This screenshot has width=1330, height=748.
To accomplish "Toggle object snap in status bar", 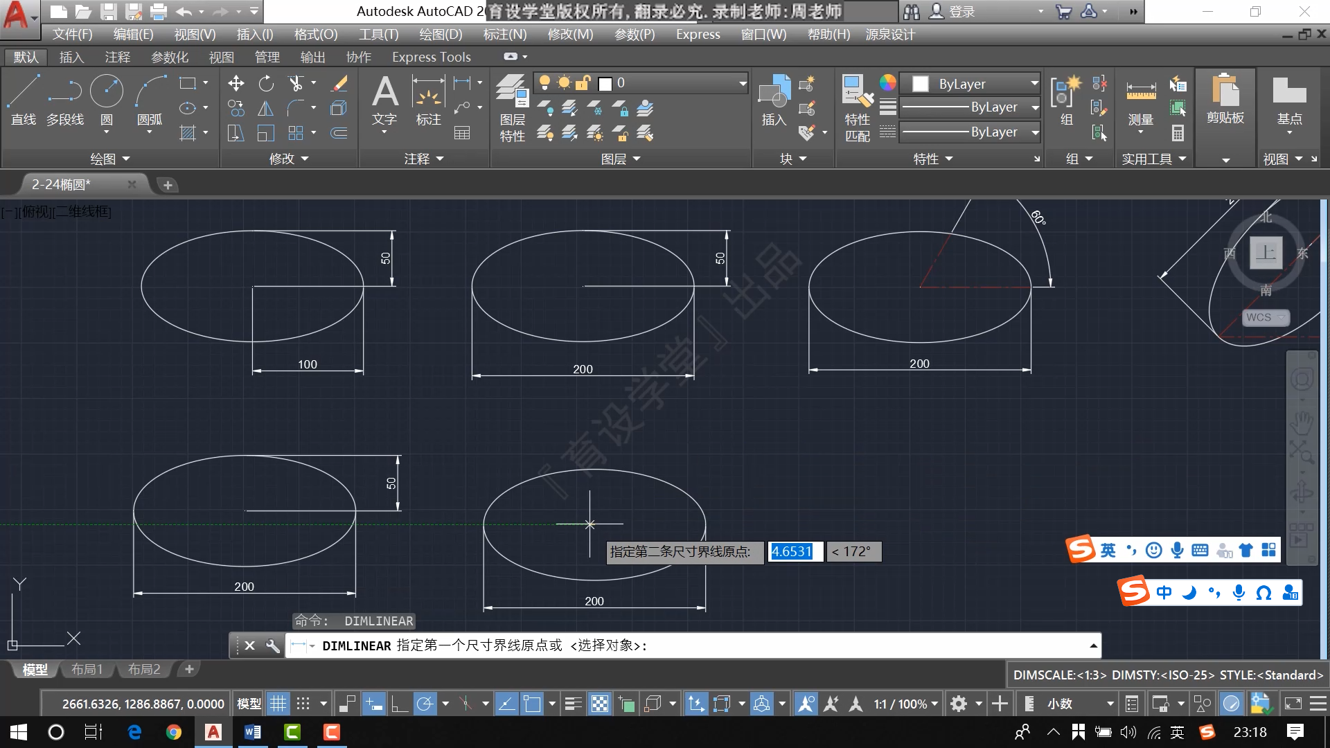I will [532, 704].
